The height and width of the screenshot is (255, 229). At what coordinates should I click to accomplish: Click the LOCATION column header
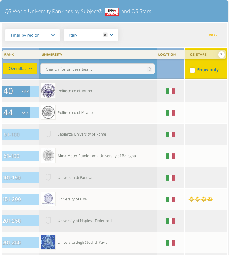tap(167, 55)
